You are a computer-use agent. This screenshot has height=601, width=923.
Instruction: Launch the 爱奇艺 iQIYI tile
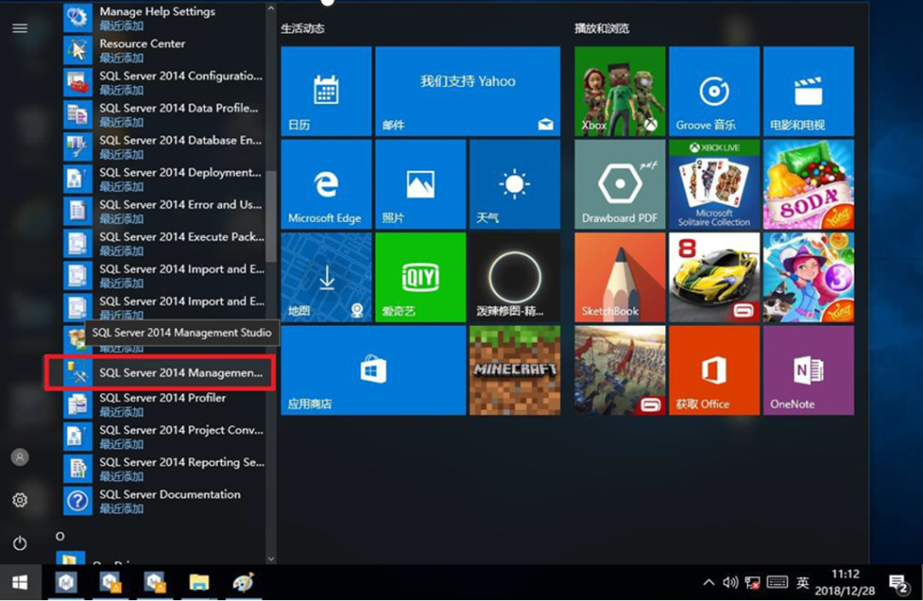point(420,277)
